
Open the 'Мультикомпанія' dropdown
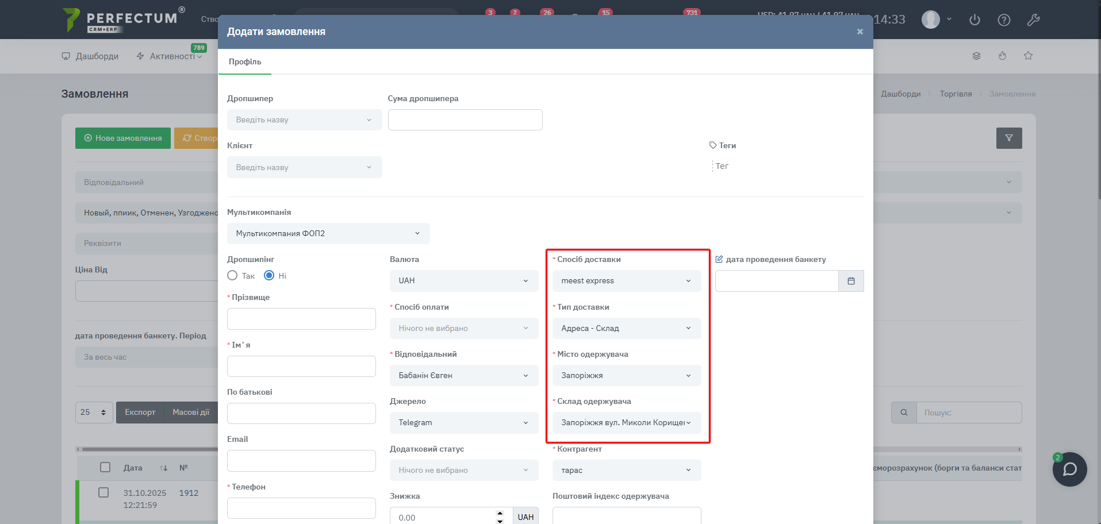(328, 233)
